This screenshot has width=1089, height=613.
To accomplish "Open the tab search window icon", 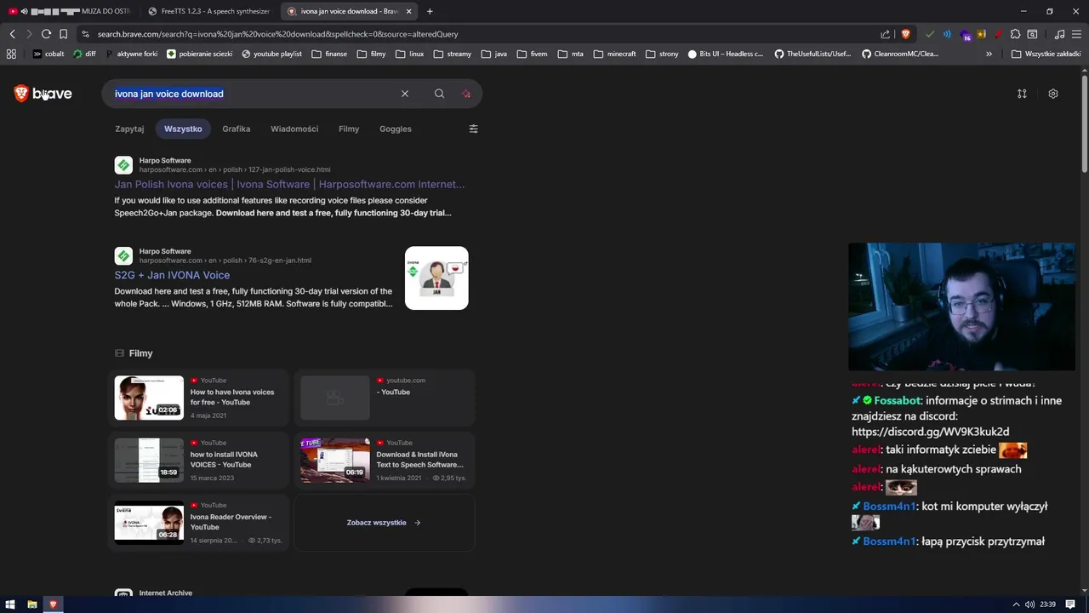I will [x=1032, y=34].
